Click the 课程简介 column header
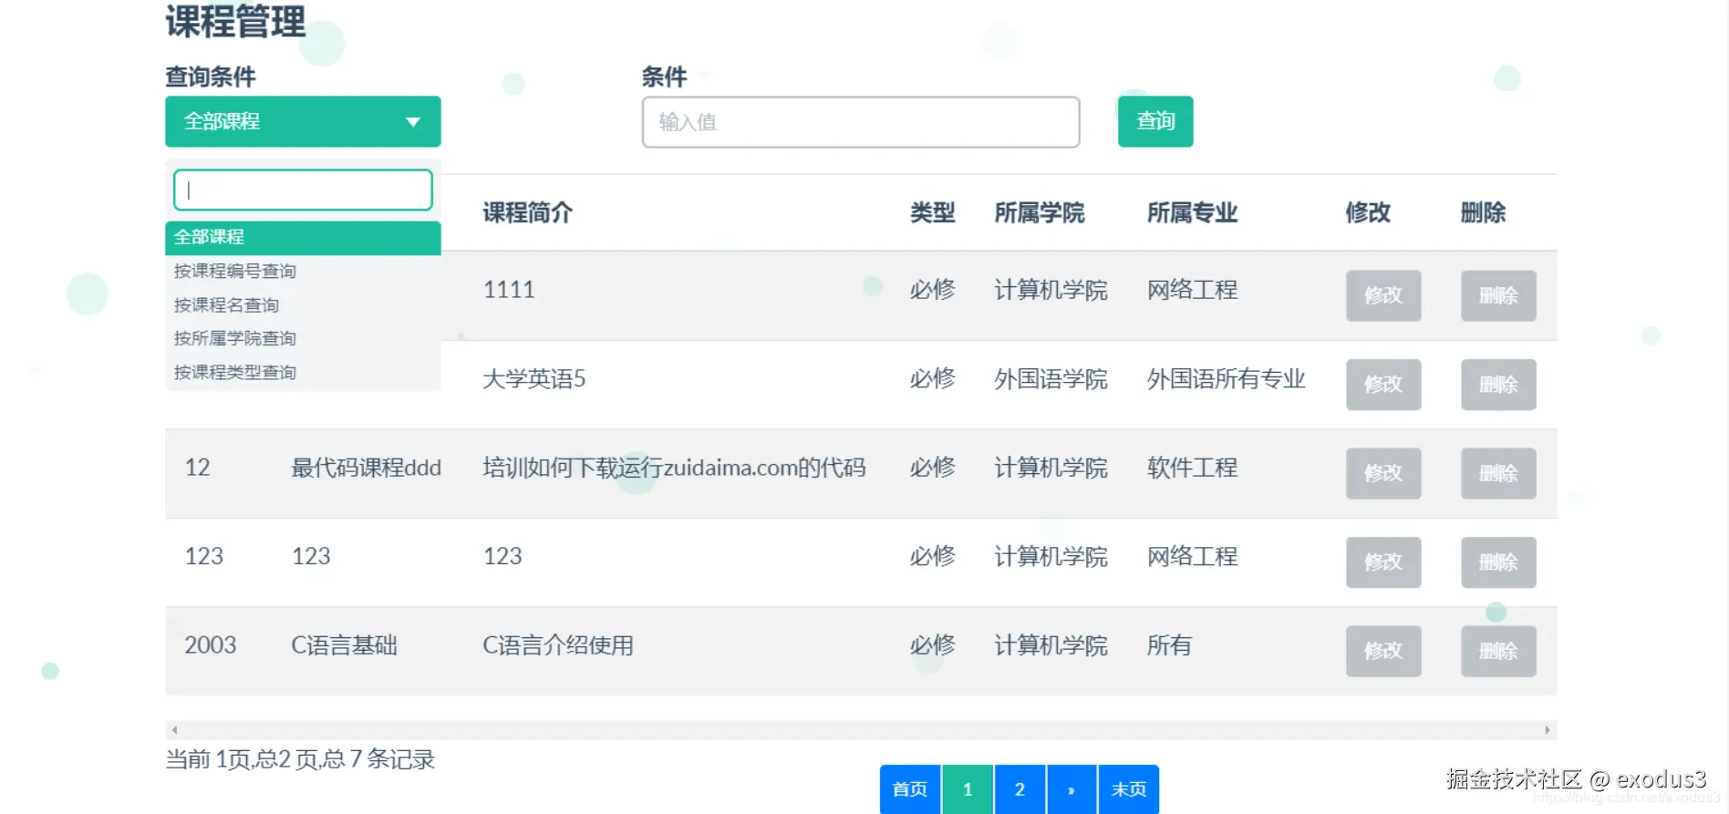The image size is (1729, 814). tap(528, 212)
